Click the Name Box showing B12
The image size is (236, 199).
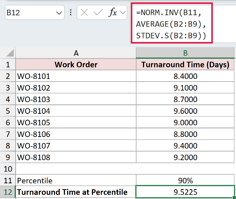pyautogui.click(x=35, y=13)
